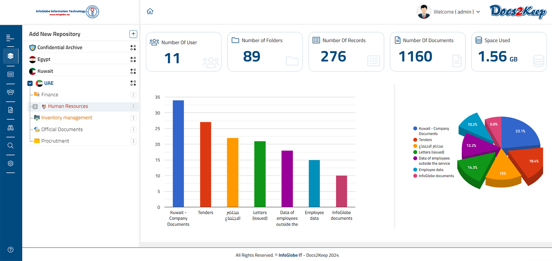The height and width of the screenshot is (261, 552).
Task: Select the Confidential Archive repository
Action: [x=60, y=47]
